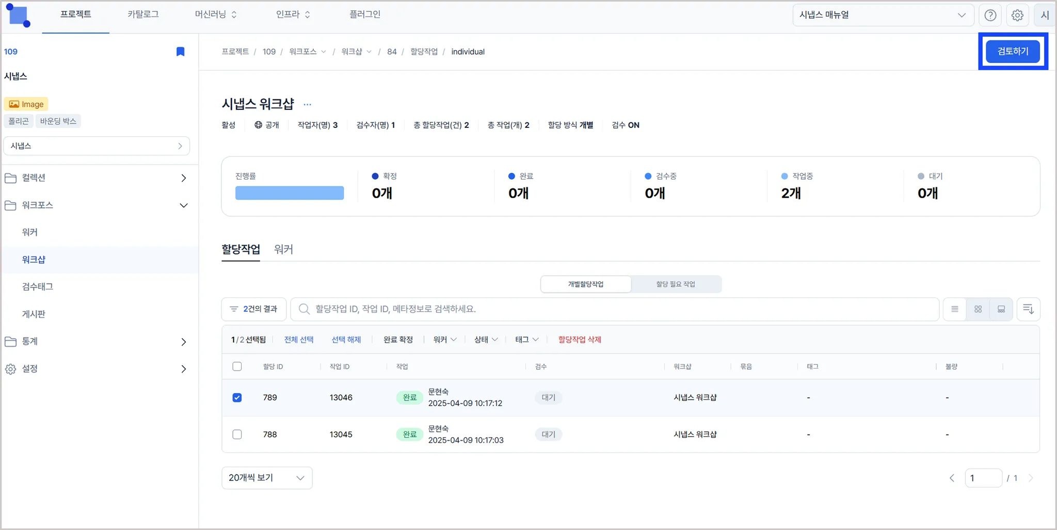1057x530 pixels.
Task: Open the 카탈로그 top menu
Action: [143, 14]
